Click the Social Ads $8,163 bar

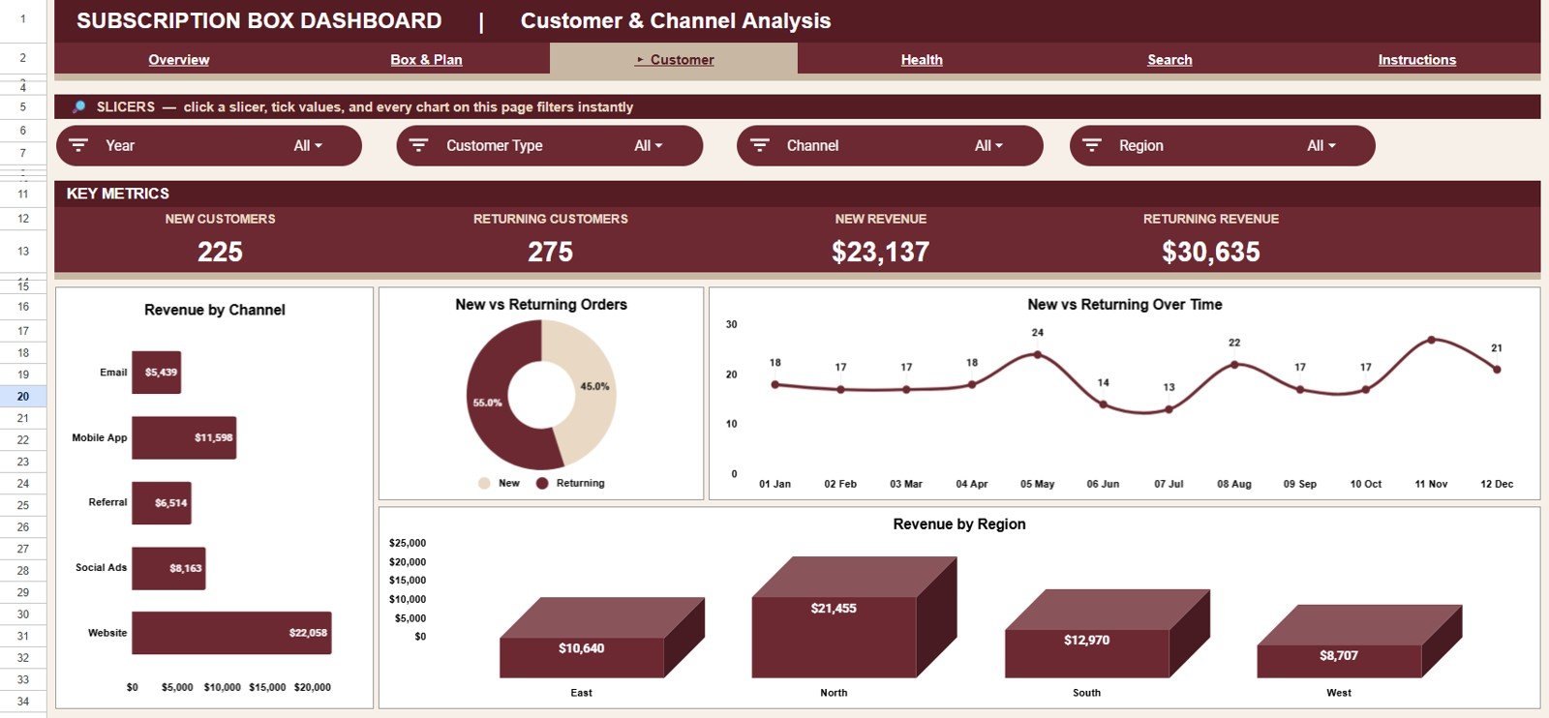(x=168, y=568)
